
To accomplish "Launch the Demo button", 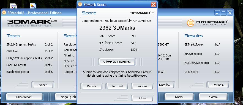I will pyautogui.click(x=180, y=97).
